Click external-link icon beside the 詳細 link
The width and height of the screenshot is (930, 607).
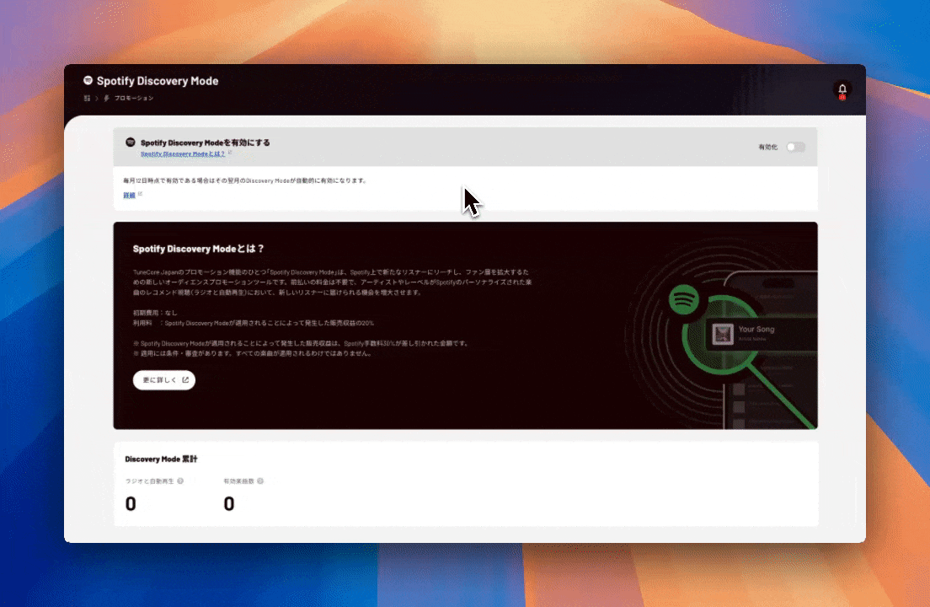pos(140,194)
